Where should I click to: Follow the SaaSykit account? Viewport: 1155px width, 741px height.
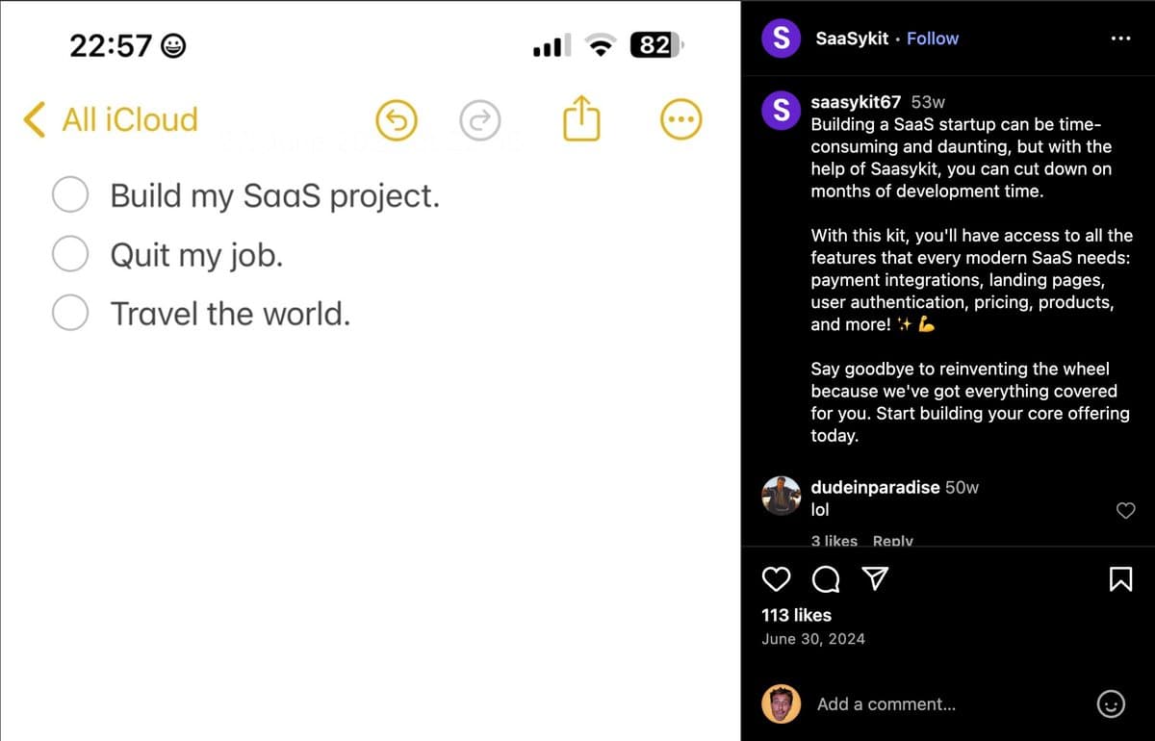933,38
